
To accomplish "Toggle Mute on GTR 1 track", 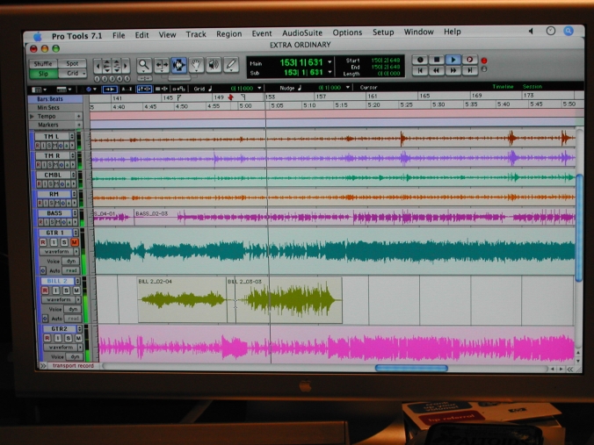I will 75,242.
